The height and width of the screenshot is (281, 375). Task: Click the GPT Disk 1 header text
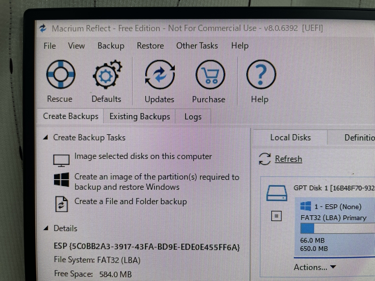tap(334, 188)
